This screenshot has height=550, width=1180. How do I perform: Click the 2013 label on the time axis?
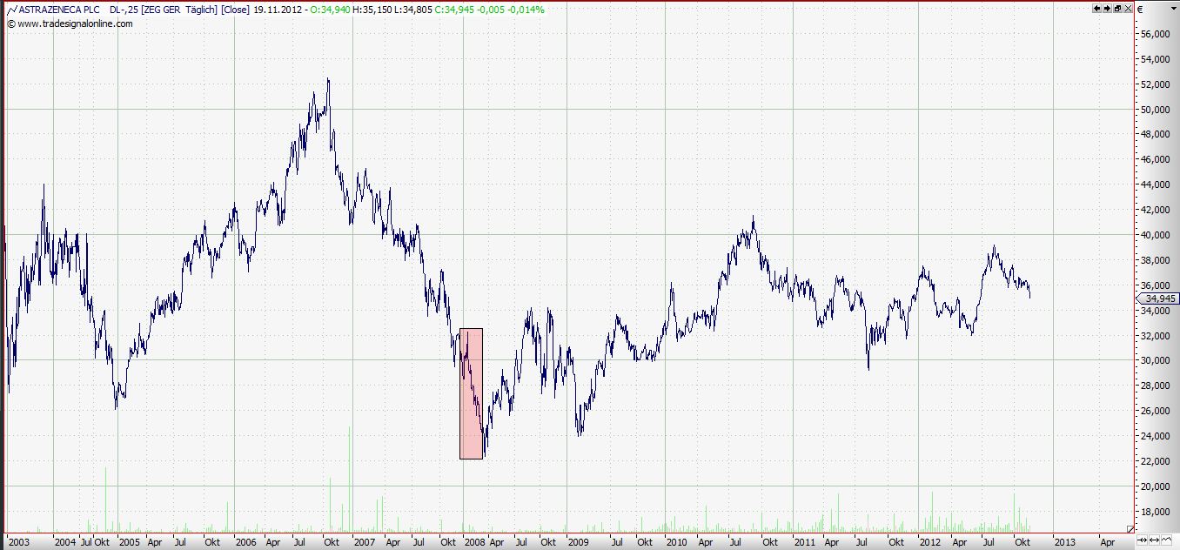(1064, 541)
